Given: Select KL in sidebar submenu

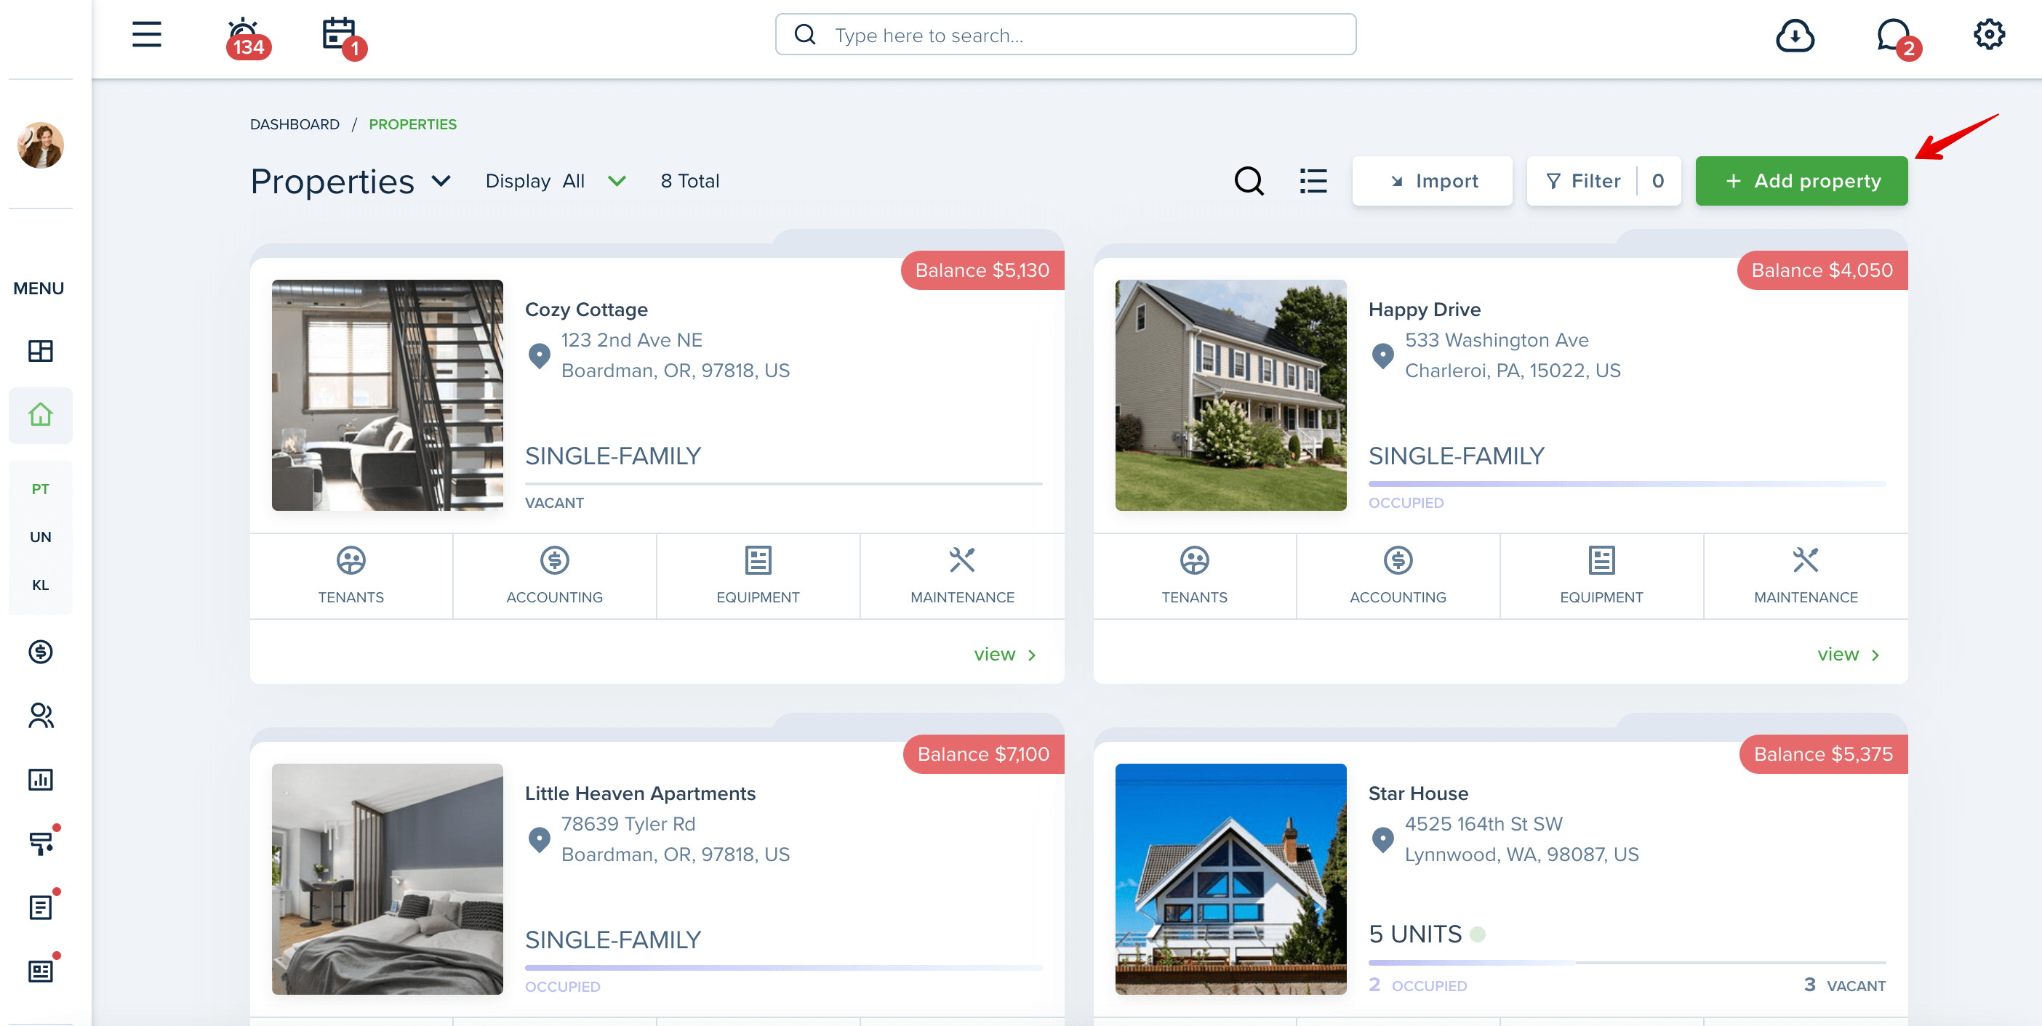Looking at the screenshot, I should pyautogui.click(x=41, y=585).
